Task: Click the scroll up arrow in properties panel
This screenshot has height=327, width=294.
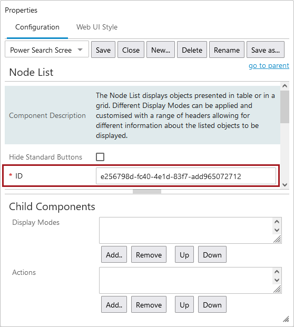Action: (x=285, y=86)
